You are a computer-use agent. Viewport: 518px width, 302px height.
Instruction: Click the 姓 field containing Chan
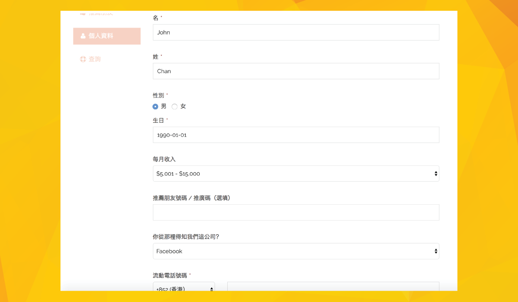tap(295, 71)
